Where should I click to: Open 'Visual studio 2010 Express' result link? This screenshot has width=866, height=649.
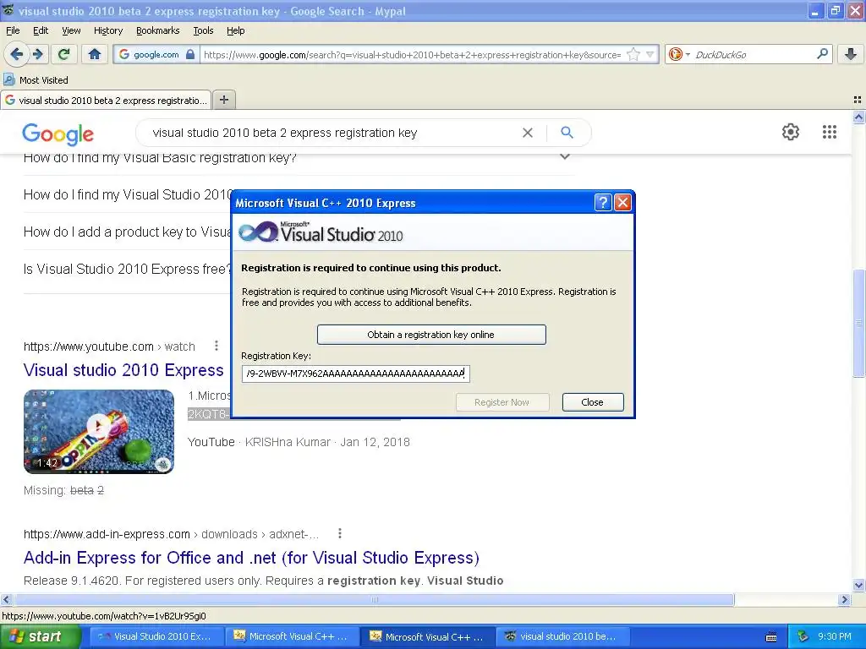123,370
